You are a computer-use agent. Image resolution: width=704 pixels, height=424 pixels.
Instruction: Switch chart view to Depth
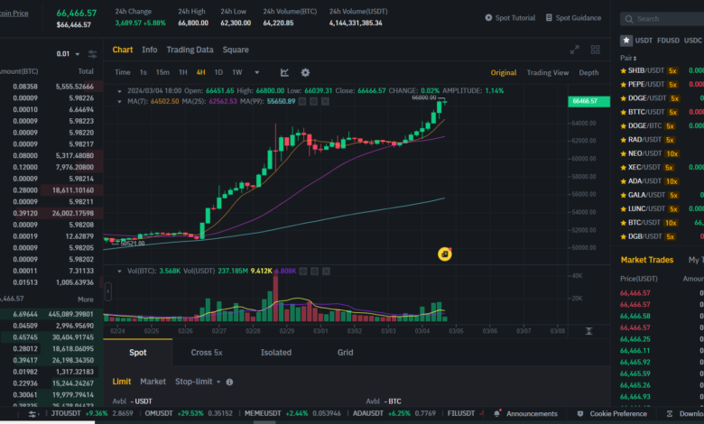(x=588, y=72)
